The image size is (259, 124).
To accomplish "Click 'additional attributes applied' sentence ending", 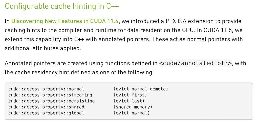I will click(x=43, y=49).
